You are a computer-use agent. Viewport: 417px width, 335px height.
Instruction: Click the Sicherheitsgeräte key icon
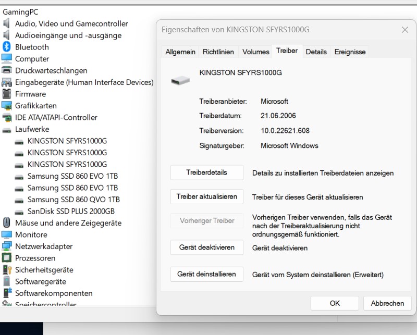click(7, 269)
